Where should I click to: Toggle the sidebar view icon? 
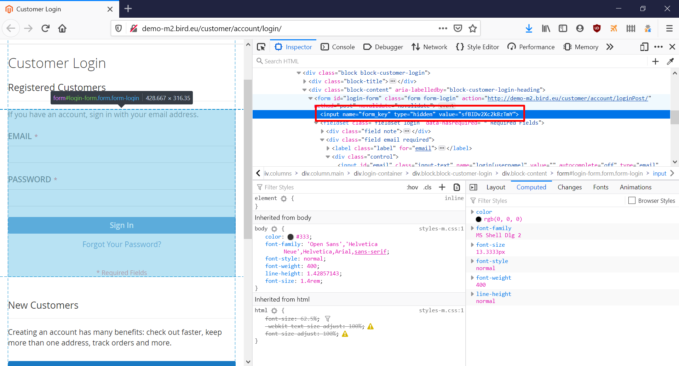pos(563,28)
